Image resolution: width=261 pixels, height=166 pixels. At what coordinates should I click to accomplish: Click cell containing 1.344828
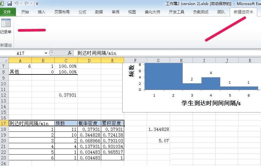pos(158,129)
